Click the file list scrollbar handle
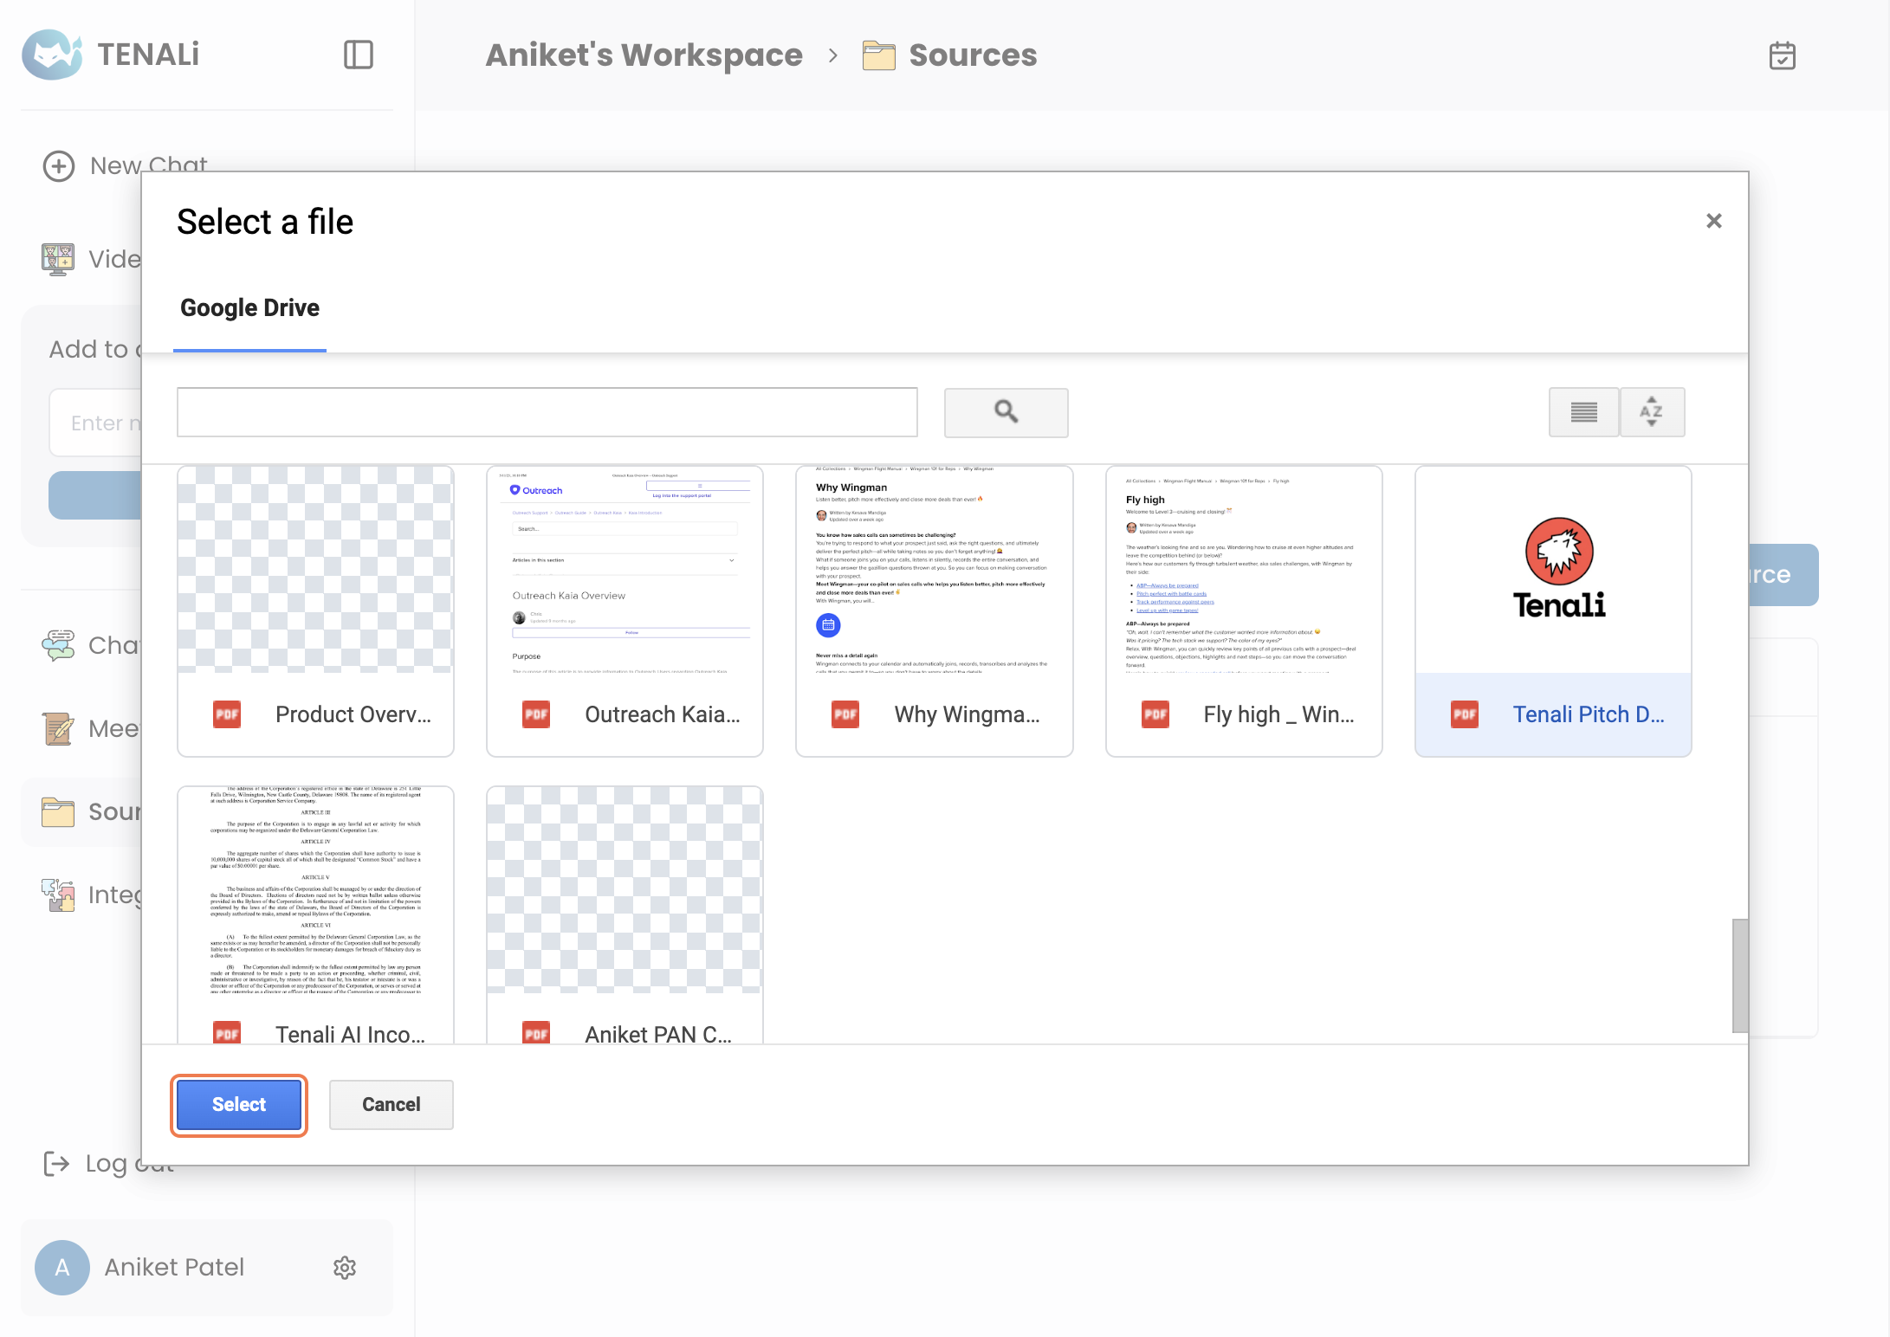 (x=1739, y=975)
